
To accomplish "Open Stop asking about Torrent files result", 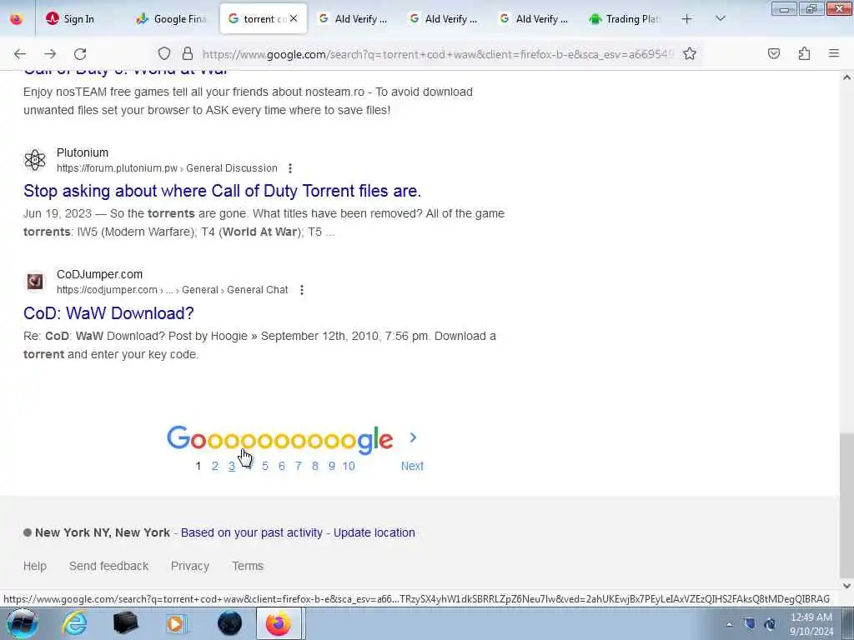I will (222, 191).
